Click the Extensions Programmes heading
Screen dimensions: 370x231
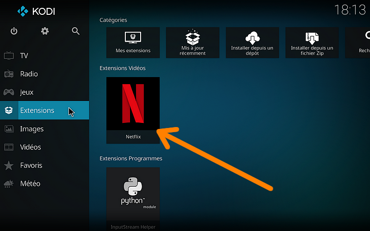(131, 158)
